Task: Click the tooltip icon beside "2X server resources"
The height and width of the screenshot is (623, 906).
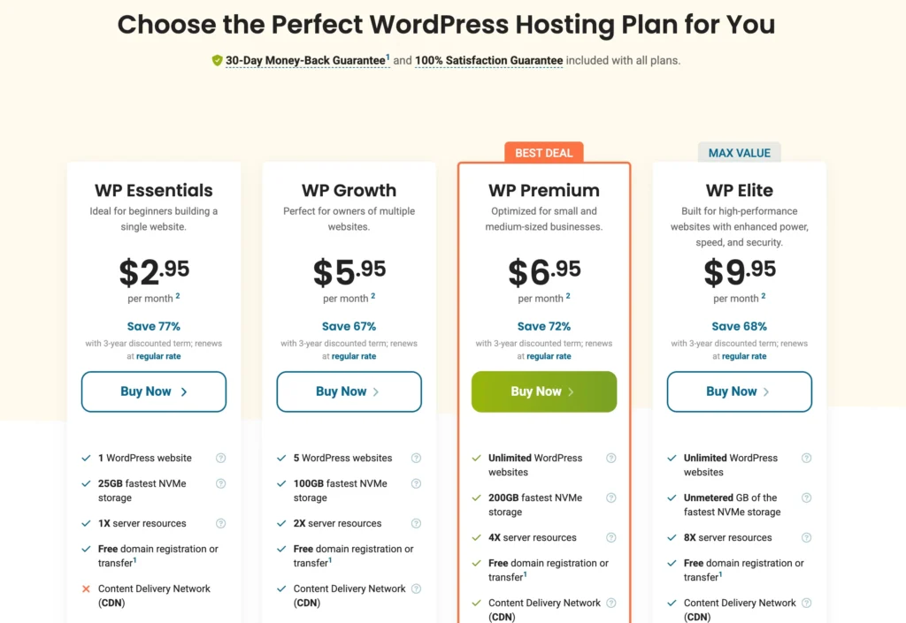Action: [415, 523]
